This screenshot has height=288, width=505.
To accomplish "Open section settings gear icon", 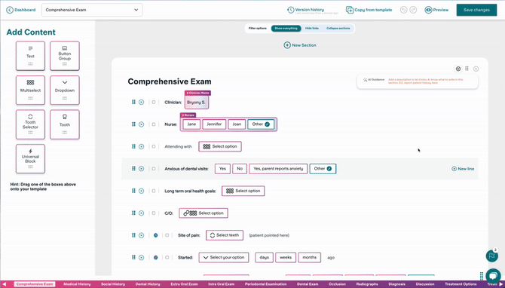I will (x=458, y=69).
